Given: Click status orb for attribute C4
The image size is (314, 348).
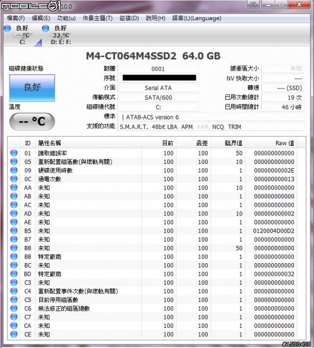Looking at the screenshot, I should tap(14, 291).
